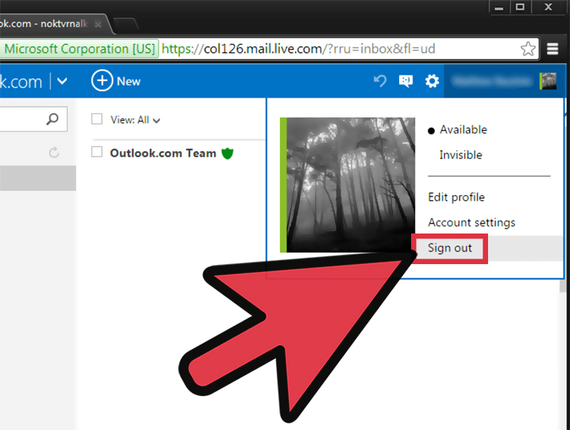Viewport: 570px width, 430px height.
Task: Click the New message plus icon
Action: coord(103,81)
